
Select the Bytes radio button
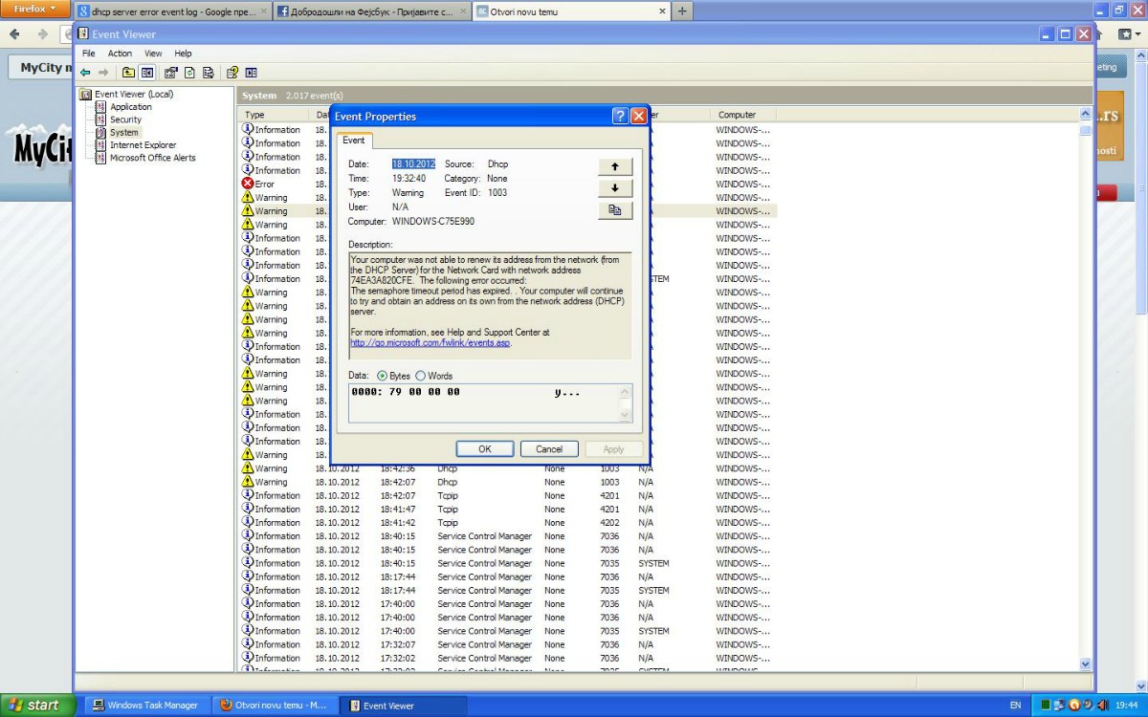383,376
